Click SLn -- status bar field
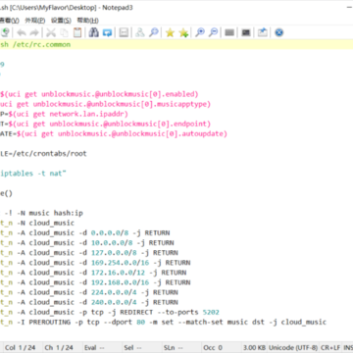This screenshot has height=353, width=353. click(174, 347)
